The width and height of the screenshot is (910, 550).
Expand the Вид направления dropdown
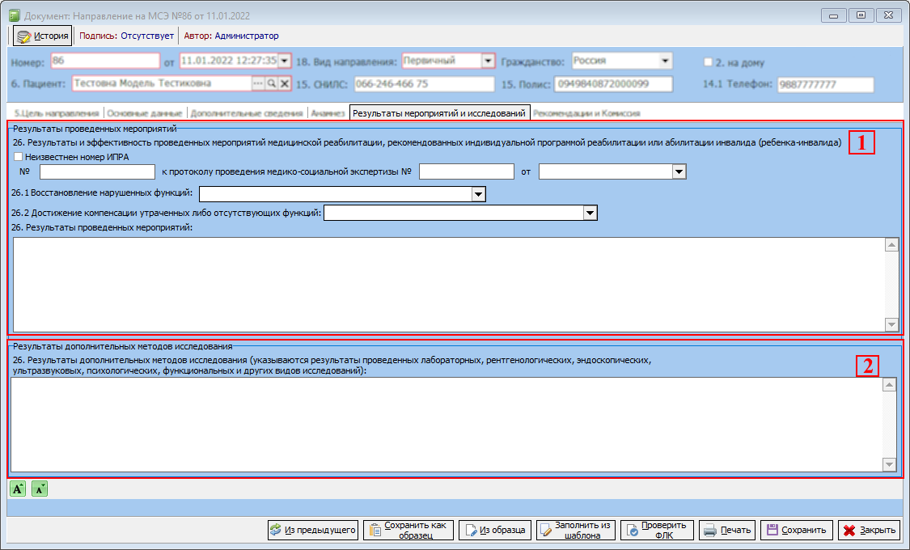[488, 61]
